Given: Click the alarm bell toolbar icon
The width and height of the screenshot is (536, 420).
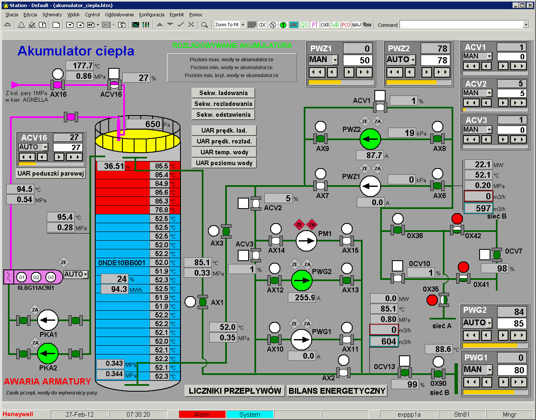Looking at the screenshot, I should click(21, 25).
